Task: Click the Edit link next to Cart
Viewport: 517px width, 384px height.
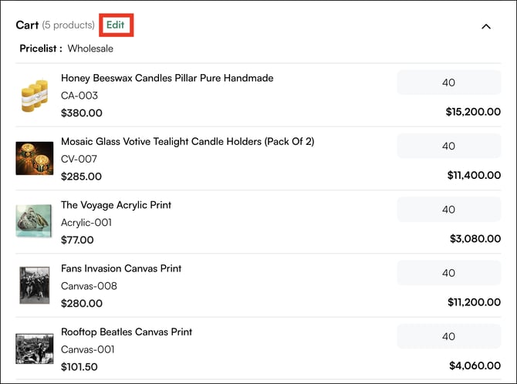Action: [116, 25]
